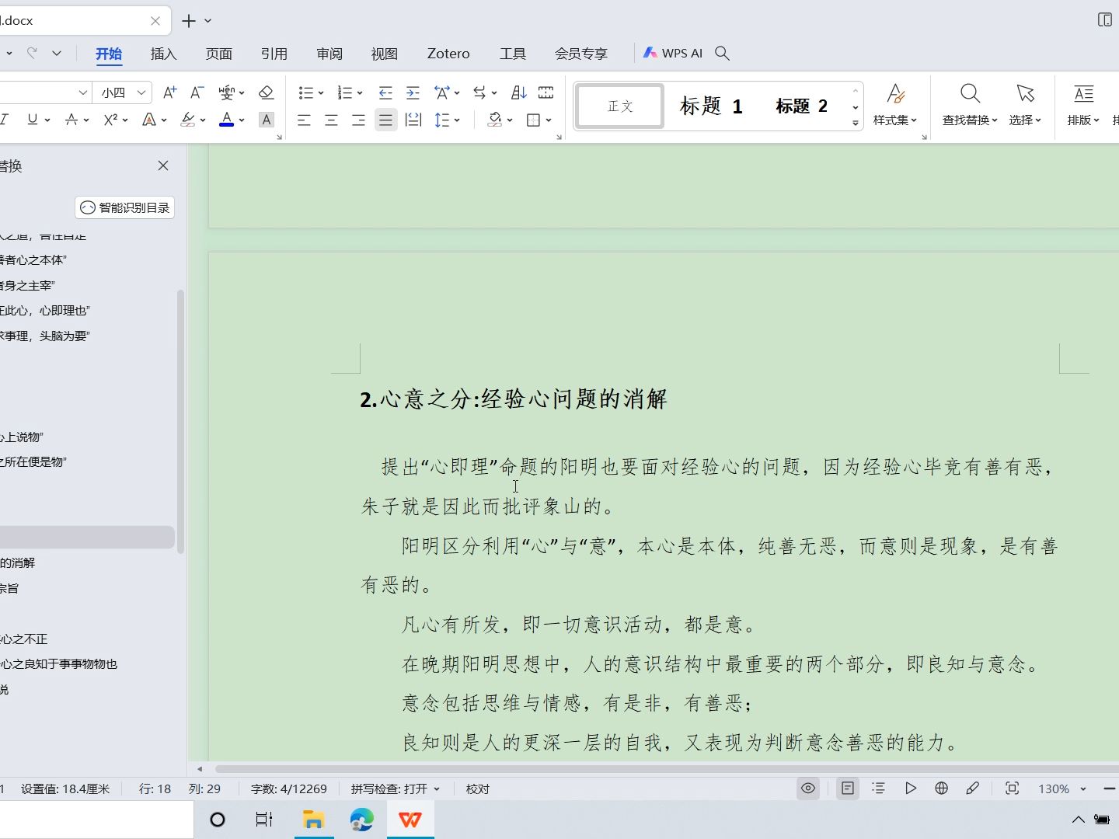
Task: Increase the paragraph indent
Action: click(x=413, y=92)
